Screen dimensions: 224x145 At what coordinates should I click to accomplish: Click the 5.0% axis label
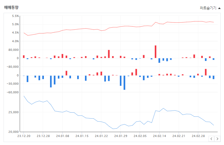coord(16,24)
